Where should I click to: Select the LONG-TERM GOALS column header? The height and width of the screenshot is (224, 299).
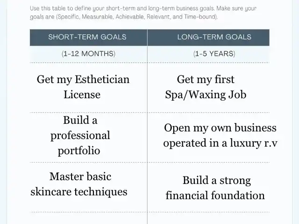point(214,37)
